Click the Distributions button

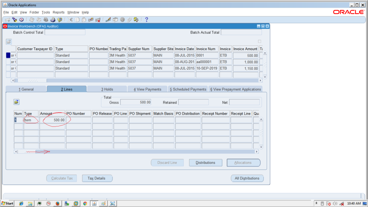[205, 163]
